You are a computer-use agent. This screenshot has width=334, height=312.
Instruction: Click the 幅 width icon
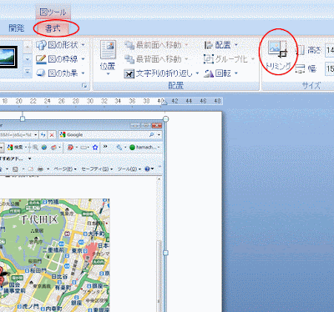coord(301,68)
